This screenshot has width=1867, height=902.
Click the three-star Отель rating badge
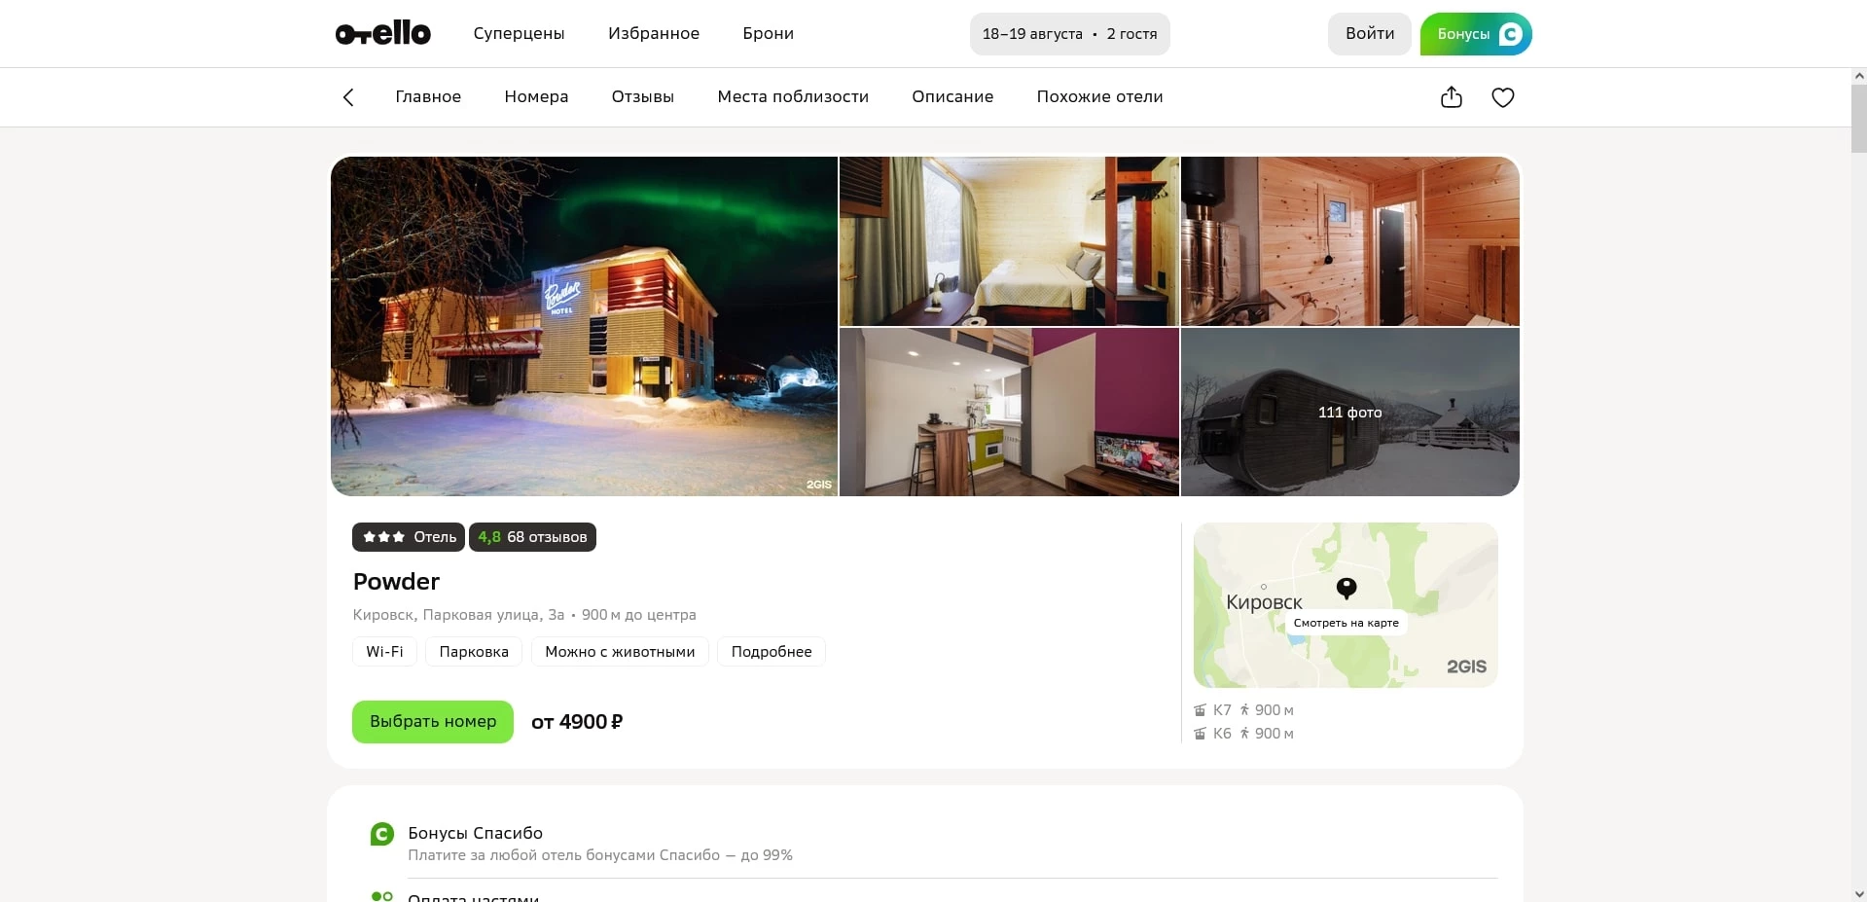(x=409, y=537)
